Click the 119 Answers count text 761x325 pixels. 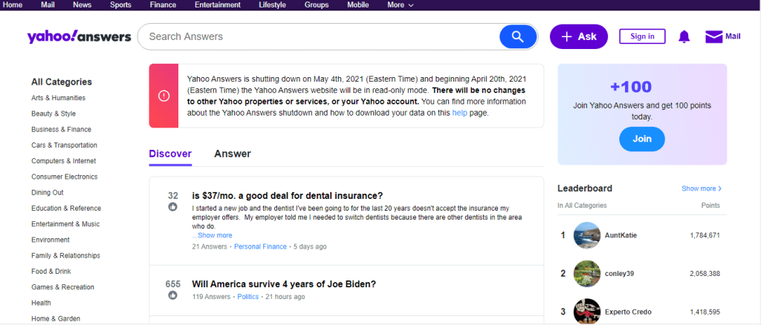[x=211, y=296]
